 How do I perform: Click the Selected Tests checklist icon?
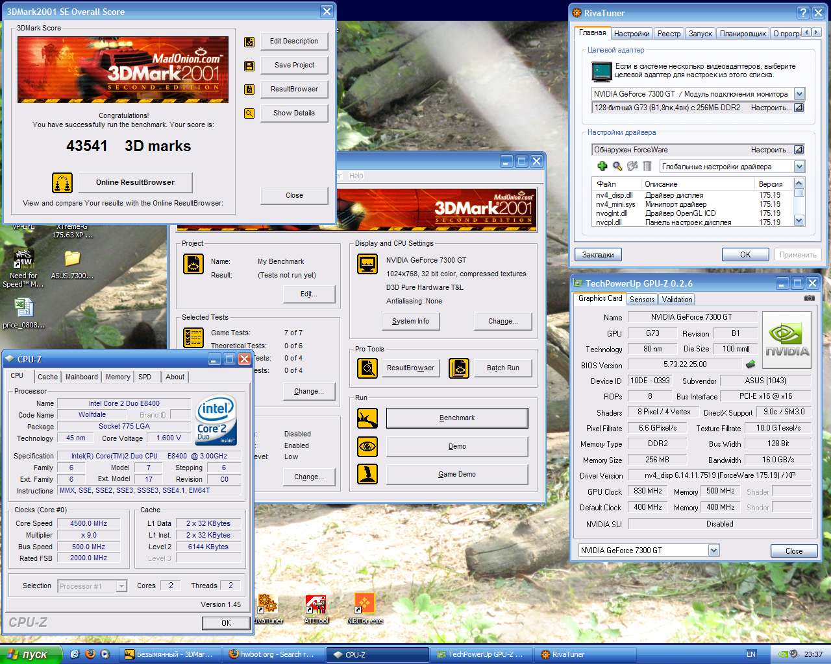[x=193, y=338]
